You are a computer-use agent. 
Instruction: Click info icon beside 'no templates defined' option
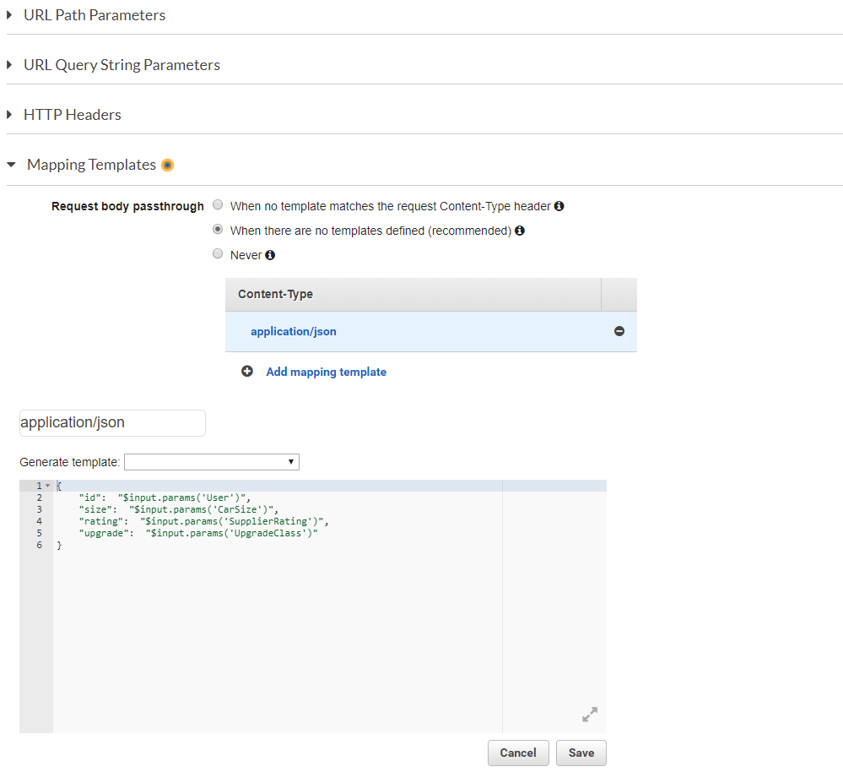point(520,231)
